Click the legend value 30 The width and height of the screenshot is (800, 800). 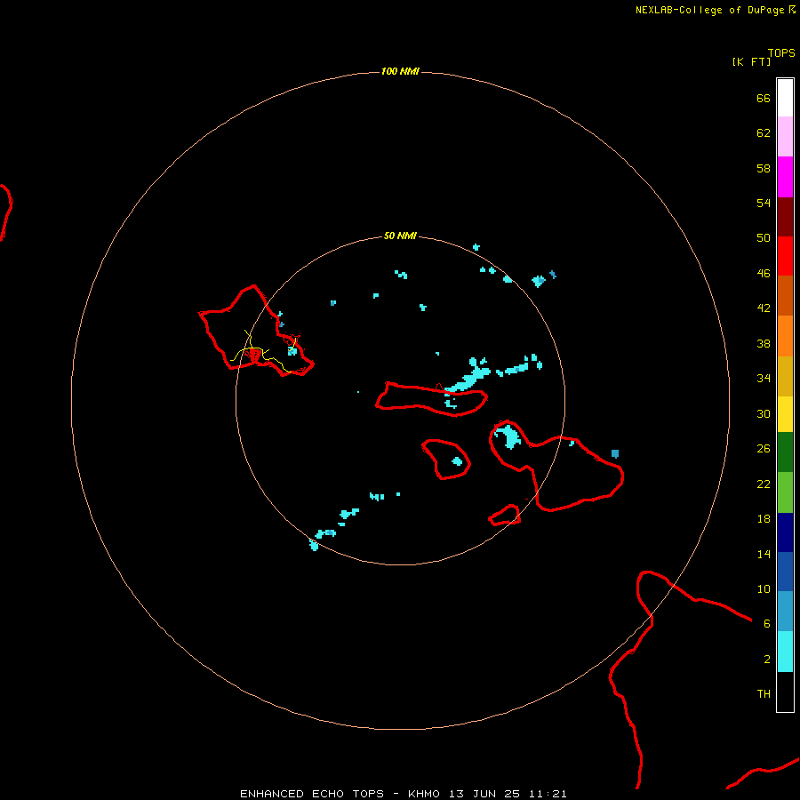click(x=764, y=413)
